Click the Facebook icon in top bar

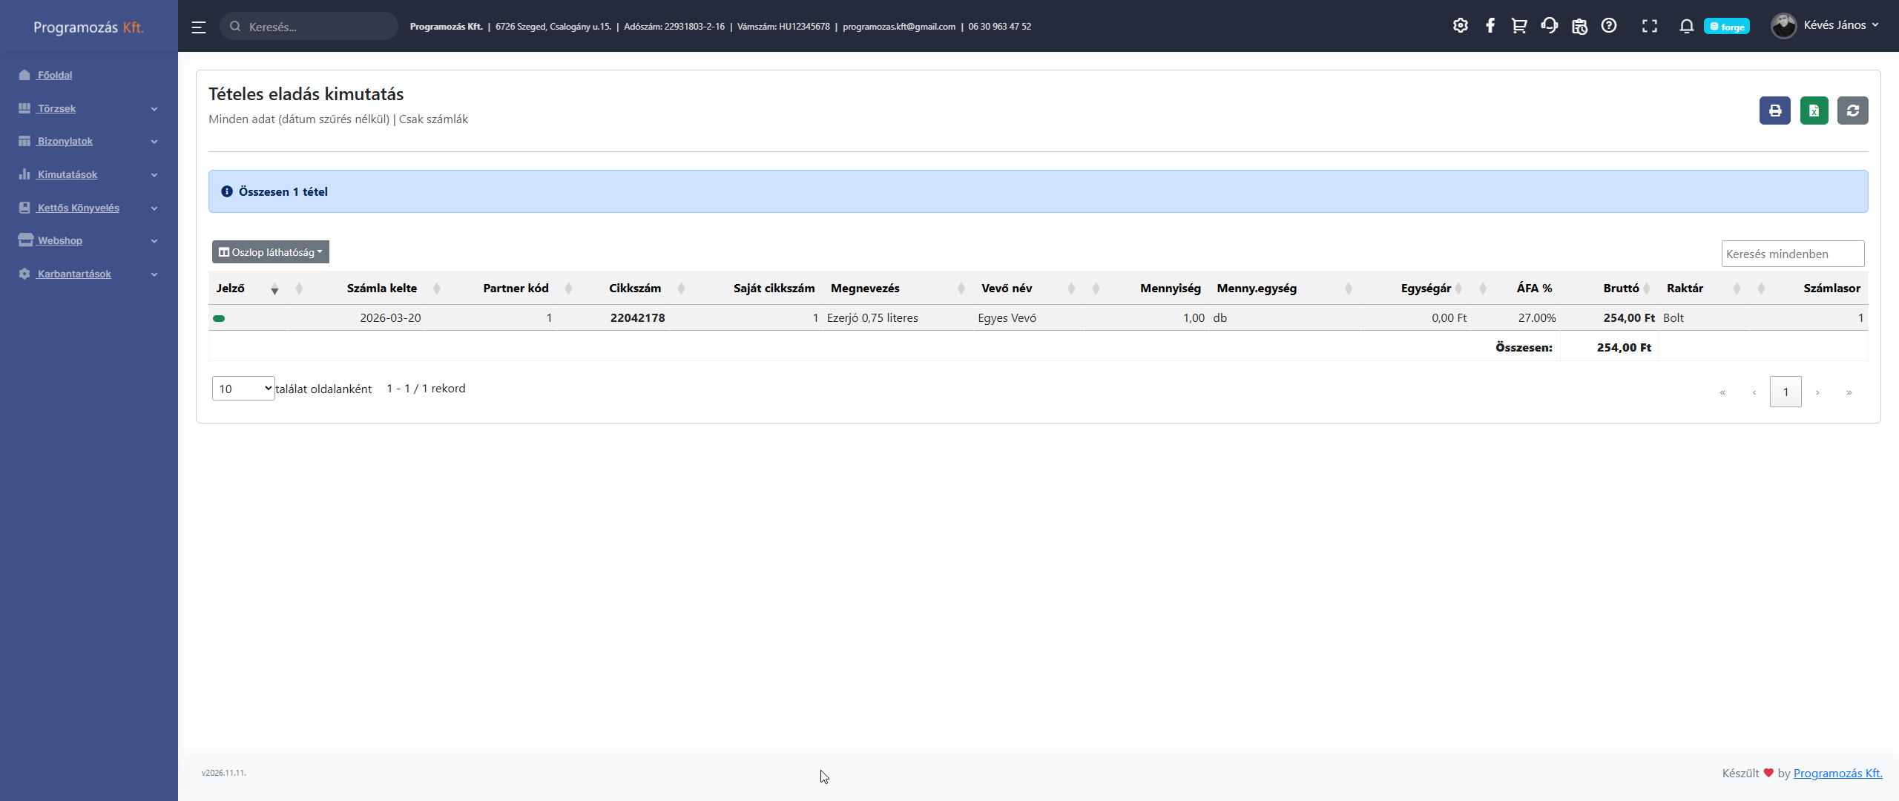pos(1490,26)
